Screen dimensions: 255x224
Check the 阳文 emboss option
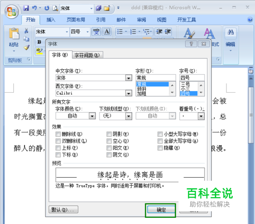(109, 148)
